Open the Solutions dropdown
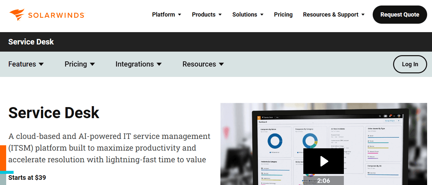Screen dimensions: 432x185 [248, 15]
